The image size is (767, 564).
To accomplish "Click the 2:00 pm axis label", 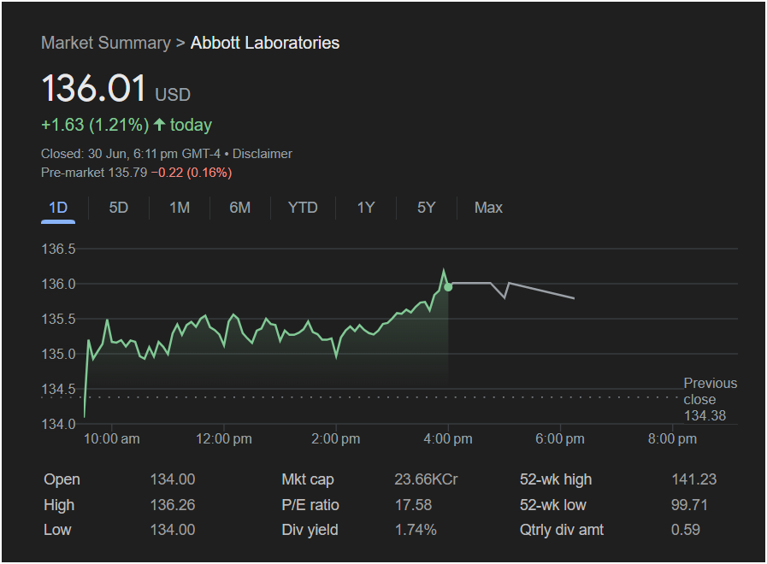I will 335,439.
